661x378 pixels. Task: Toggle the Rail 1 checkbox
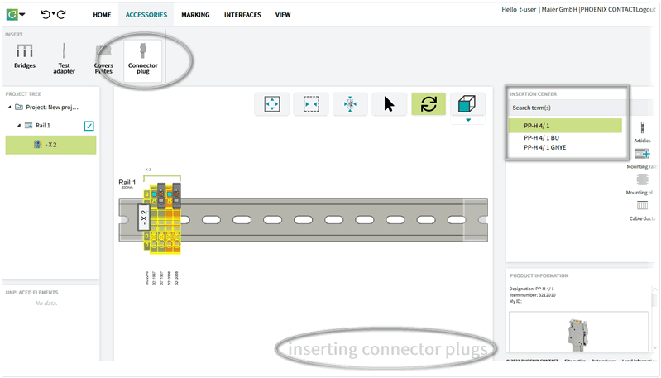tap(89, 126)
